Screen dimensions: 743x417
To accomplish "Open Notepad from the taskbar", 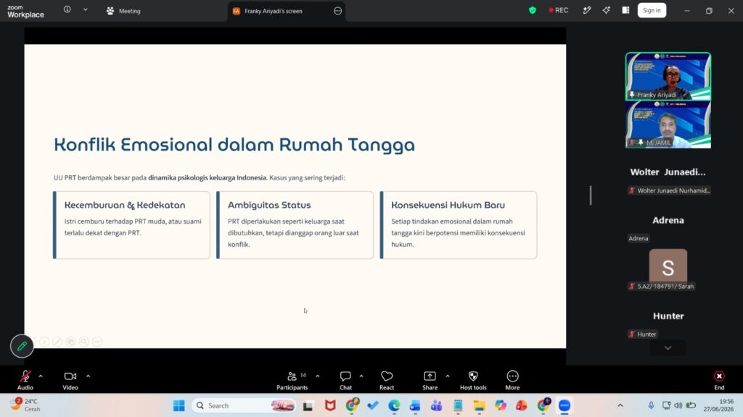I will point(458,405).
